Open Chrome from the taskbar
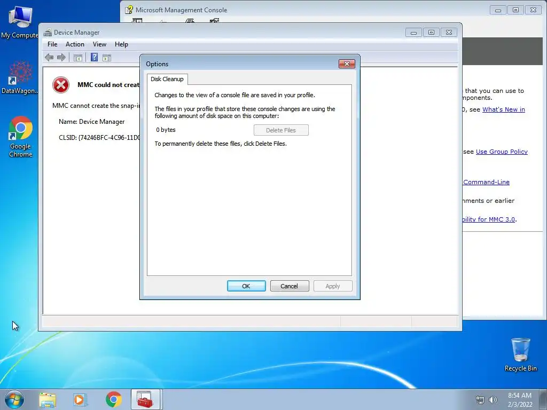This screenshot has width=547, height=410. click(x=113, y=399)
